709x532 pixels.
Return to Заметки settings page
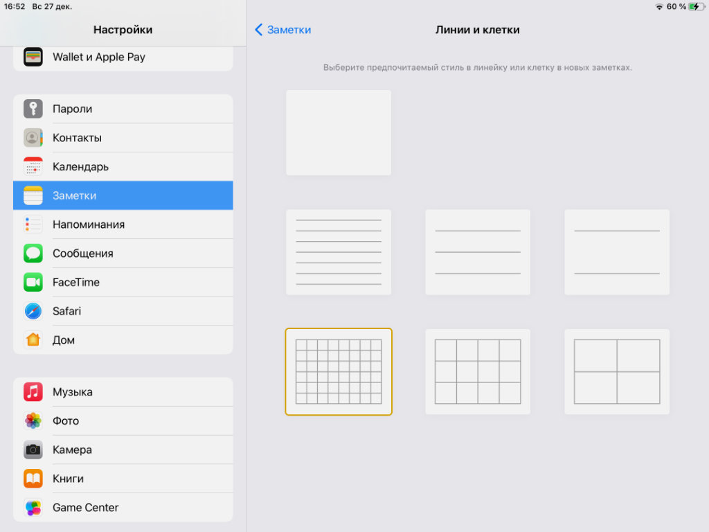point(283,30)
